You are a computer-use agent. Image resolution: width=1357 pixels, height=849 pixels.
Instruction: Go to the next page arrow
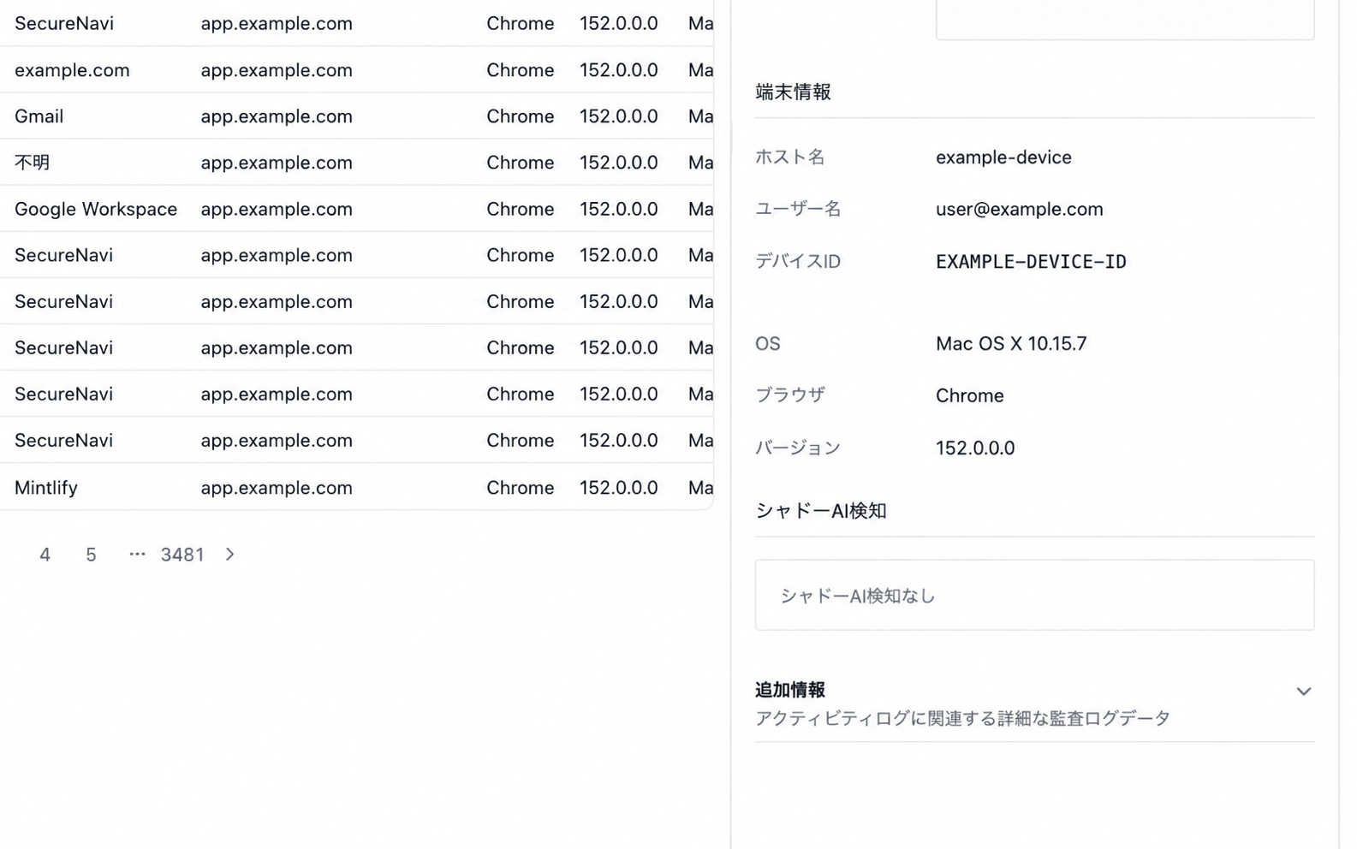pos(229,555)
